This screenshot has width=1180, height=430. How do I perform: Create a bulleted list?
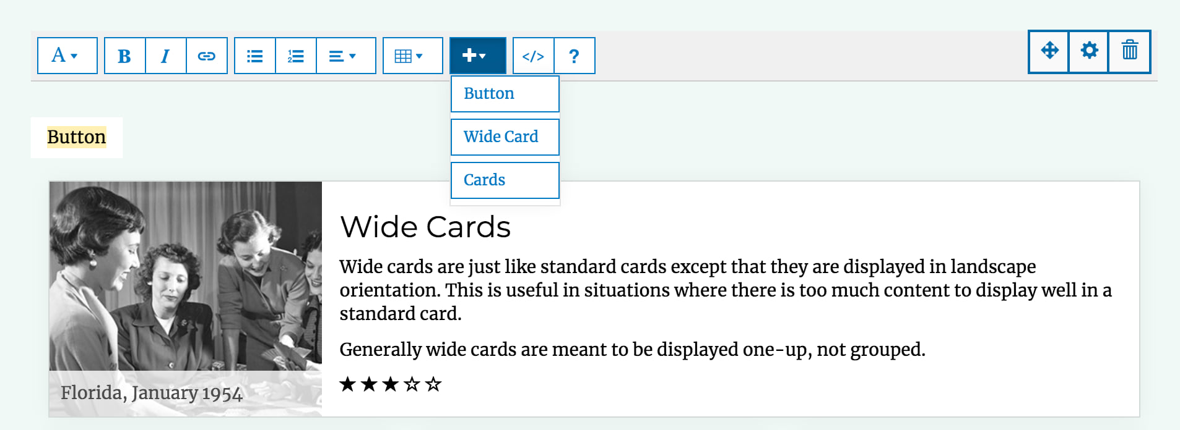click(x=254, y=56)
